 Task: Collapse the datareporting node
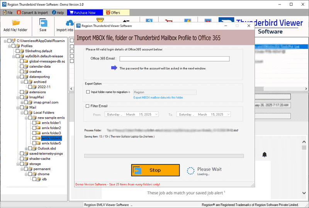(18, 77)
